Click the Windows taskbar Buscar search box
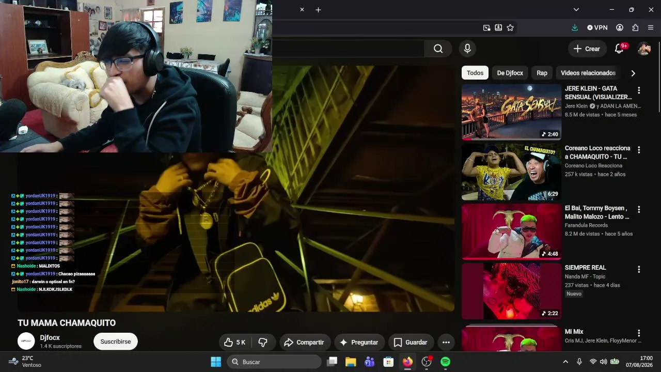The image size is (661, 372). (x=274, y=362)
